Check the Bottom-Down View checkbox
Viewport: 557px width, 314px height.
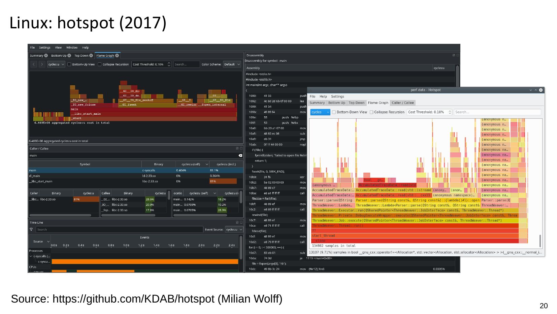point(334,112)
